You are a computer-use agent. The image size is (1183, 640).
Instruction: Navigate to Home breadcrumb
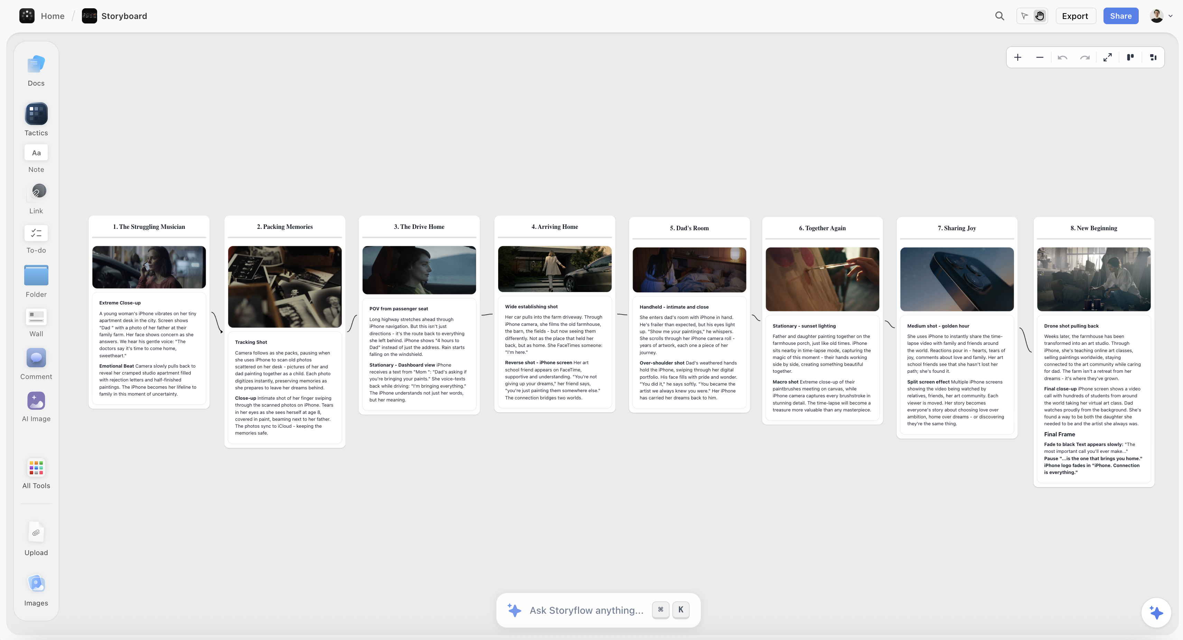tap(52, 16)
